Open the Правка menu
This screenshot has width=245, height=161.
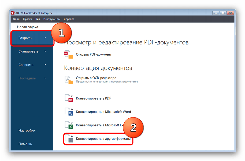(28, 19)
